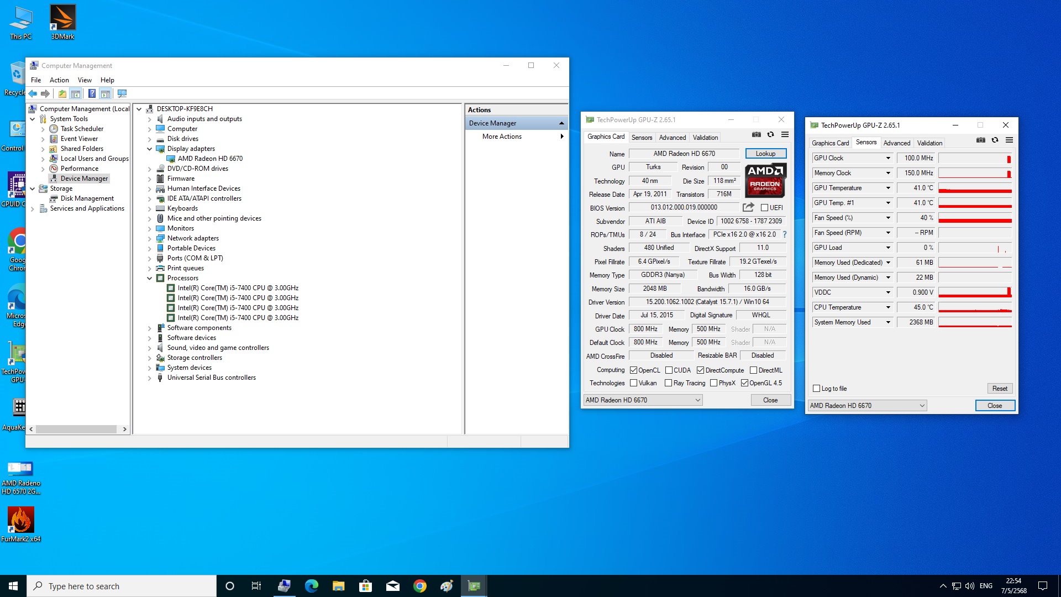1061x597 pixels.
Task: Click Close button in left GPU-Z window
Action: click(770, 400)
